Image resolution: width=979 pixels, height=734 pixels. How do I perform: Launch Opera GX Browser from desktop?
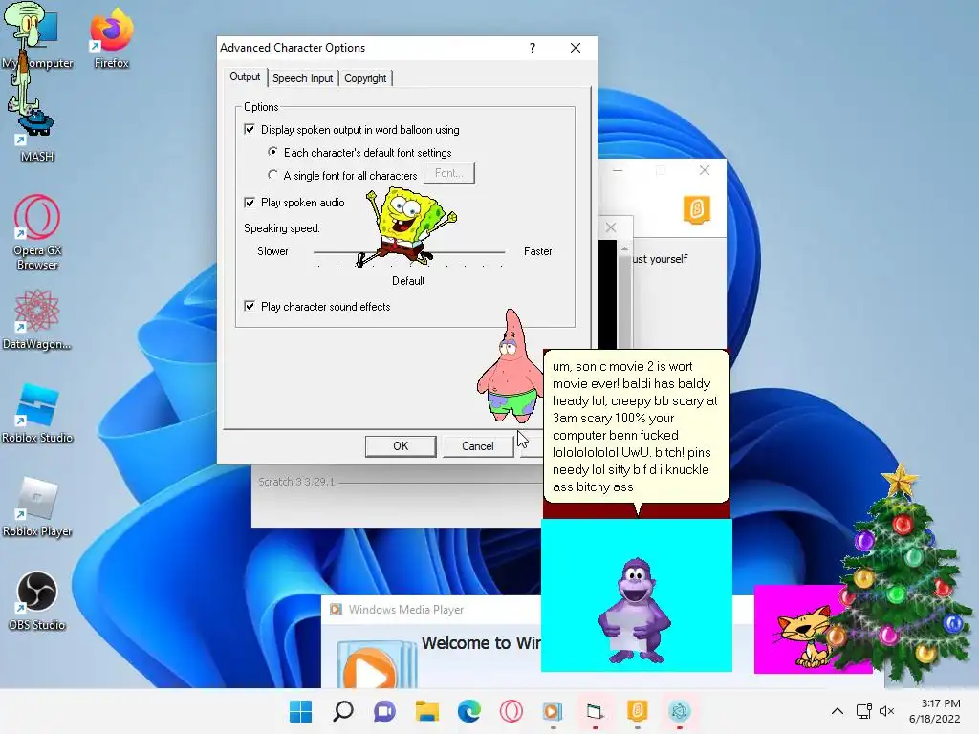click(x=37, y=232)
